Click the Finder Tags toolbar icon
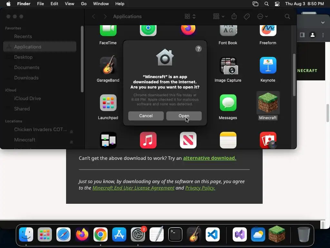 [x=247, y=16]
